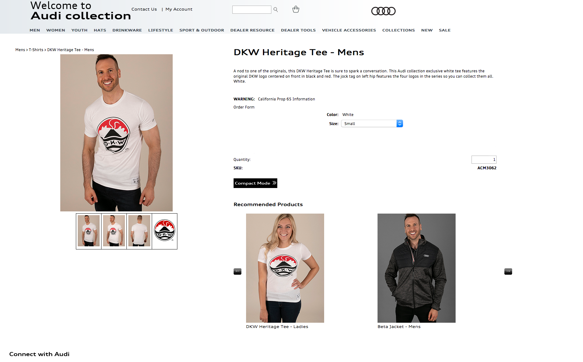Click the Order Form link

click(x=244, y=107)
